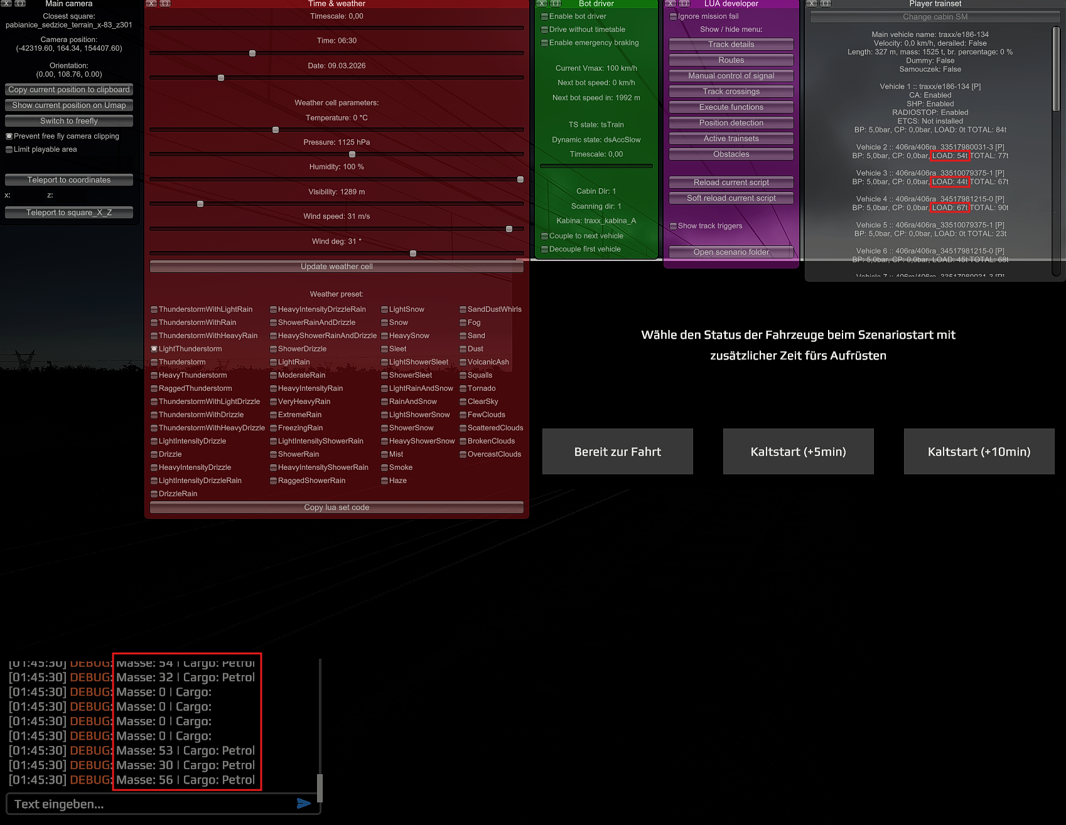Image resolution: width=1066 pixels, height=825 pixels.
Task: Select the HeavySnow weather preset
Action: (x=384, y=336)
